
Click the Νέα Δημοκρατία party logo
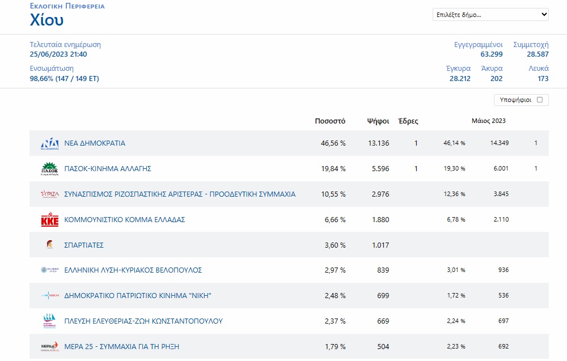coord(49,143)
